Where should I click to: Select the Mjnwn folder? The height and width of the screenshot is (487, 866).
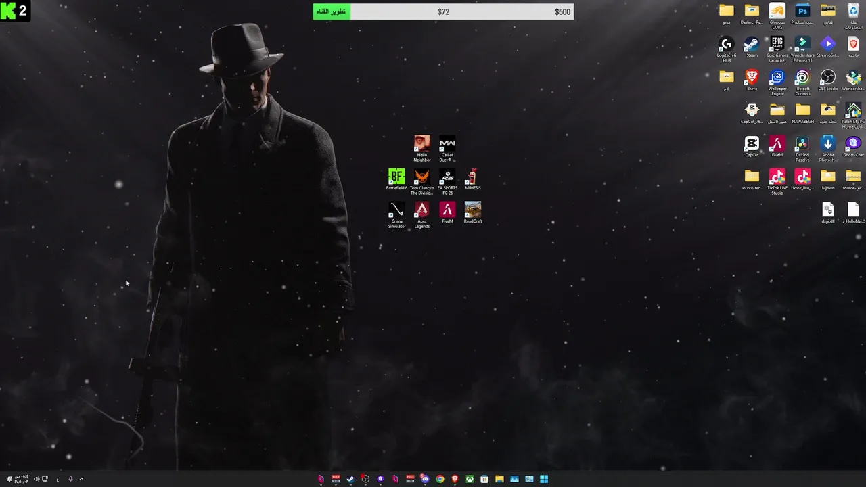coord(828,179)
